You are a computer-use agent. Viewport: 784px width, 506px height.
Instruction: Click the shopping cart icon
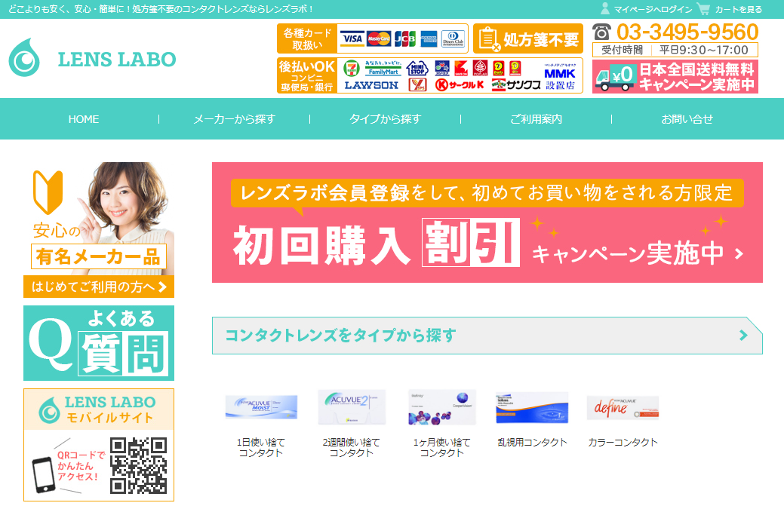[703, 9]
